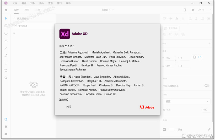Go to the Home screen icon
This screenshot has width=215, height=140.
click(x=6, y=10)
